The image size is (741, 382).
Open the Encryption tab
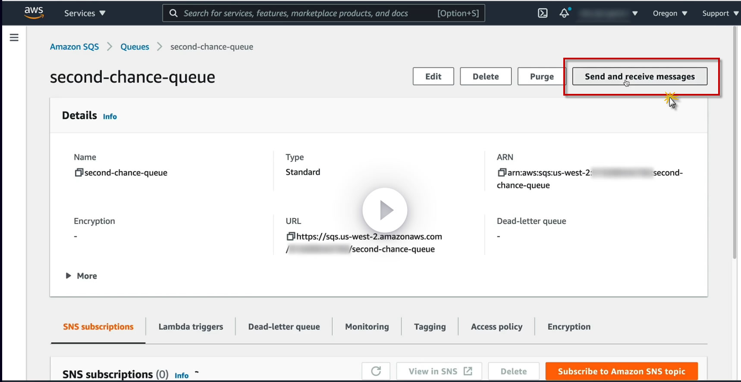click(569, 327)
